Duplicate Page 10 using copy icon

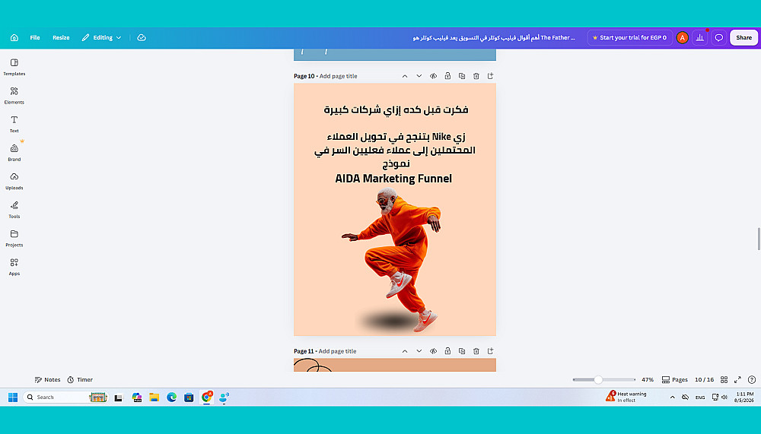(462, 76)
